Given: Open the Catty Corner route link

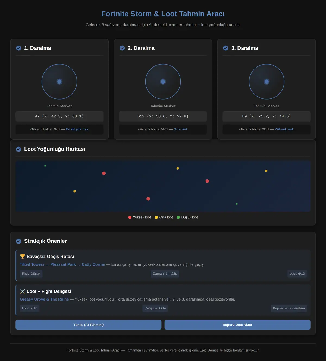Looking at the screenshot, I should [93, 264].
